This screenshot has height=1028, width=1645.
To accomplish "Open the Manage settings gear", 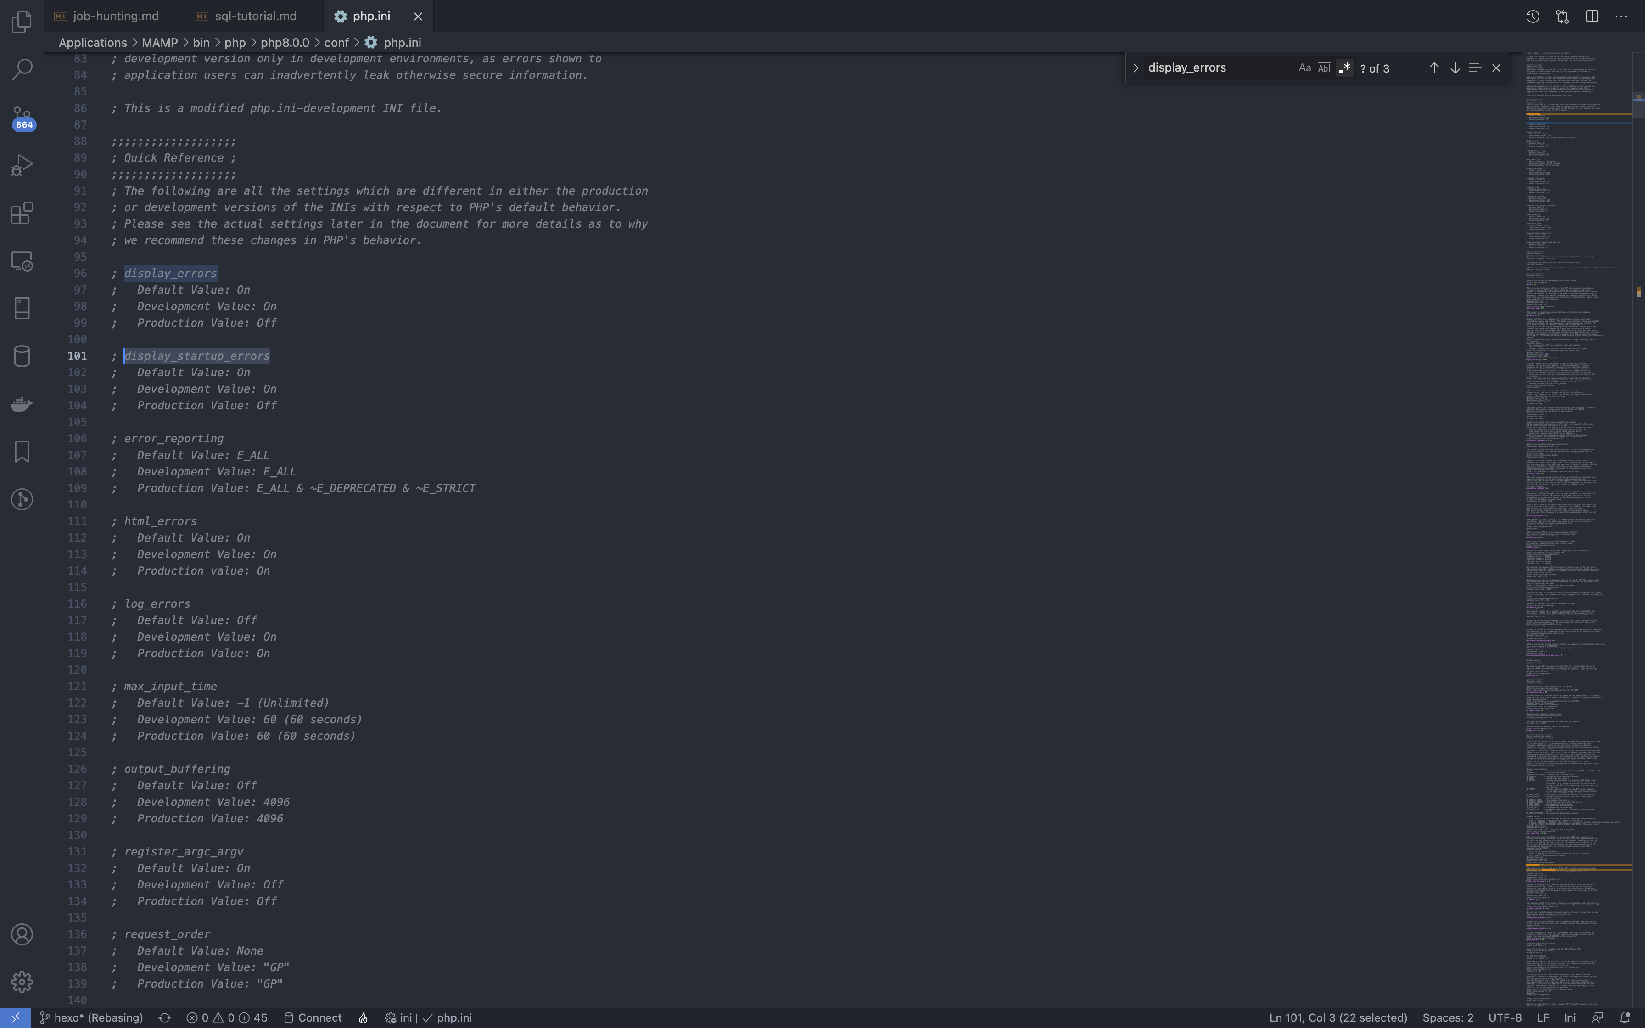I will (x=22, y=982).
